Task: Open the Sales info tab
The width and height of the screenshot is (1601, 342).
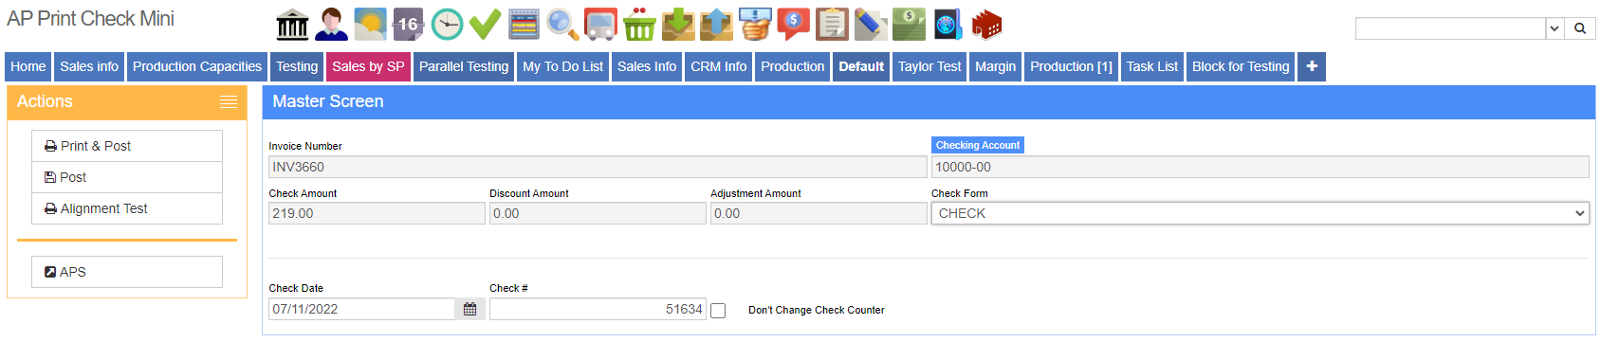Action: [x=89, y=66]
